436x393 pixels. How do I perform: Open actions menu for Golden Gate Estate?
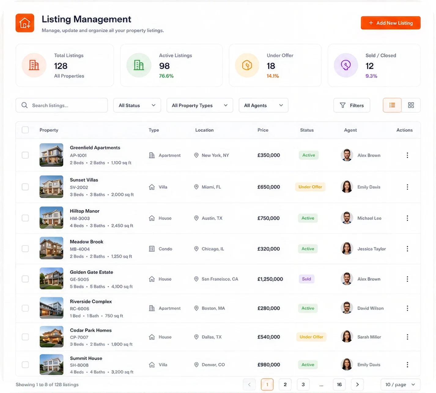tap(407, 279)
